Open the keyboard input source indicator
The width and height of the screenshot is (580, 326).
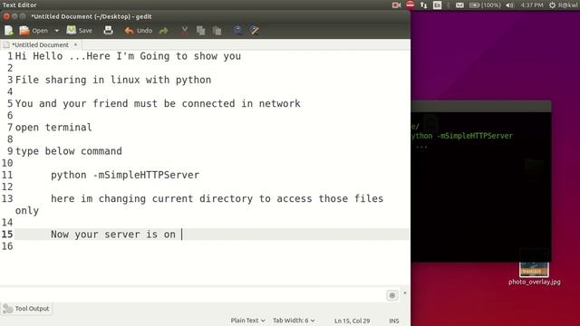point(437,5)
